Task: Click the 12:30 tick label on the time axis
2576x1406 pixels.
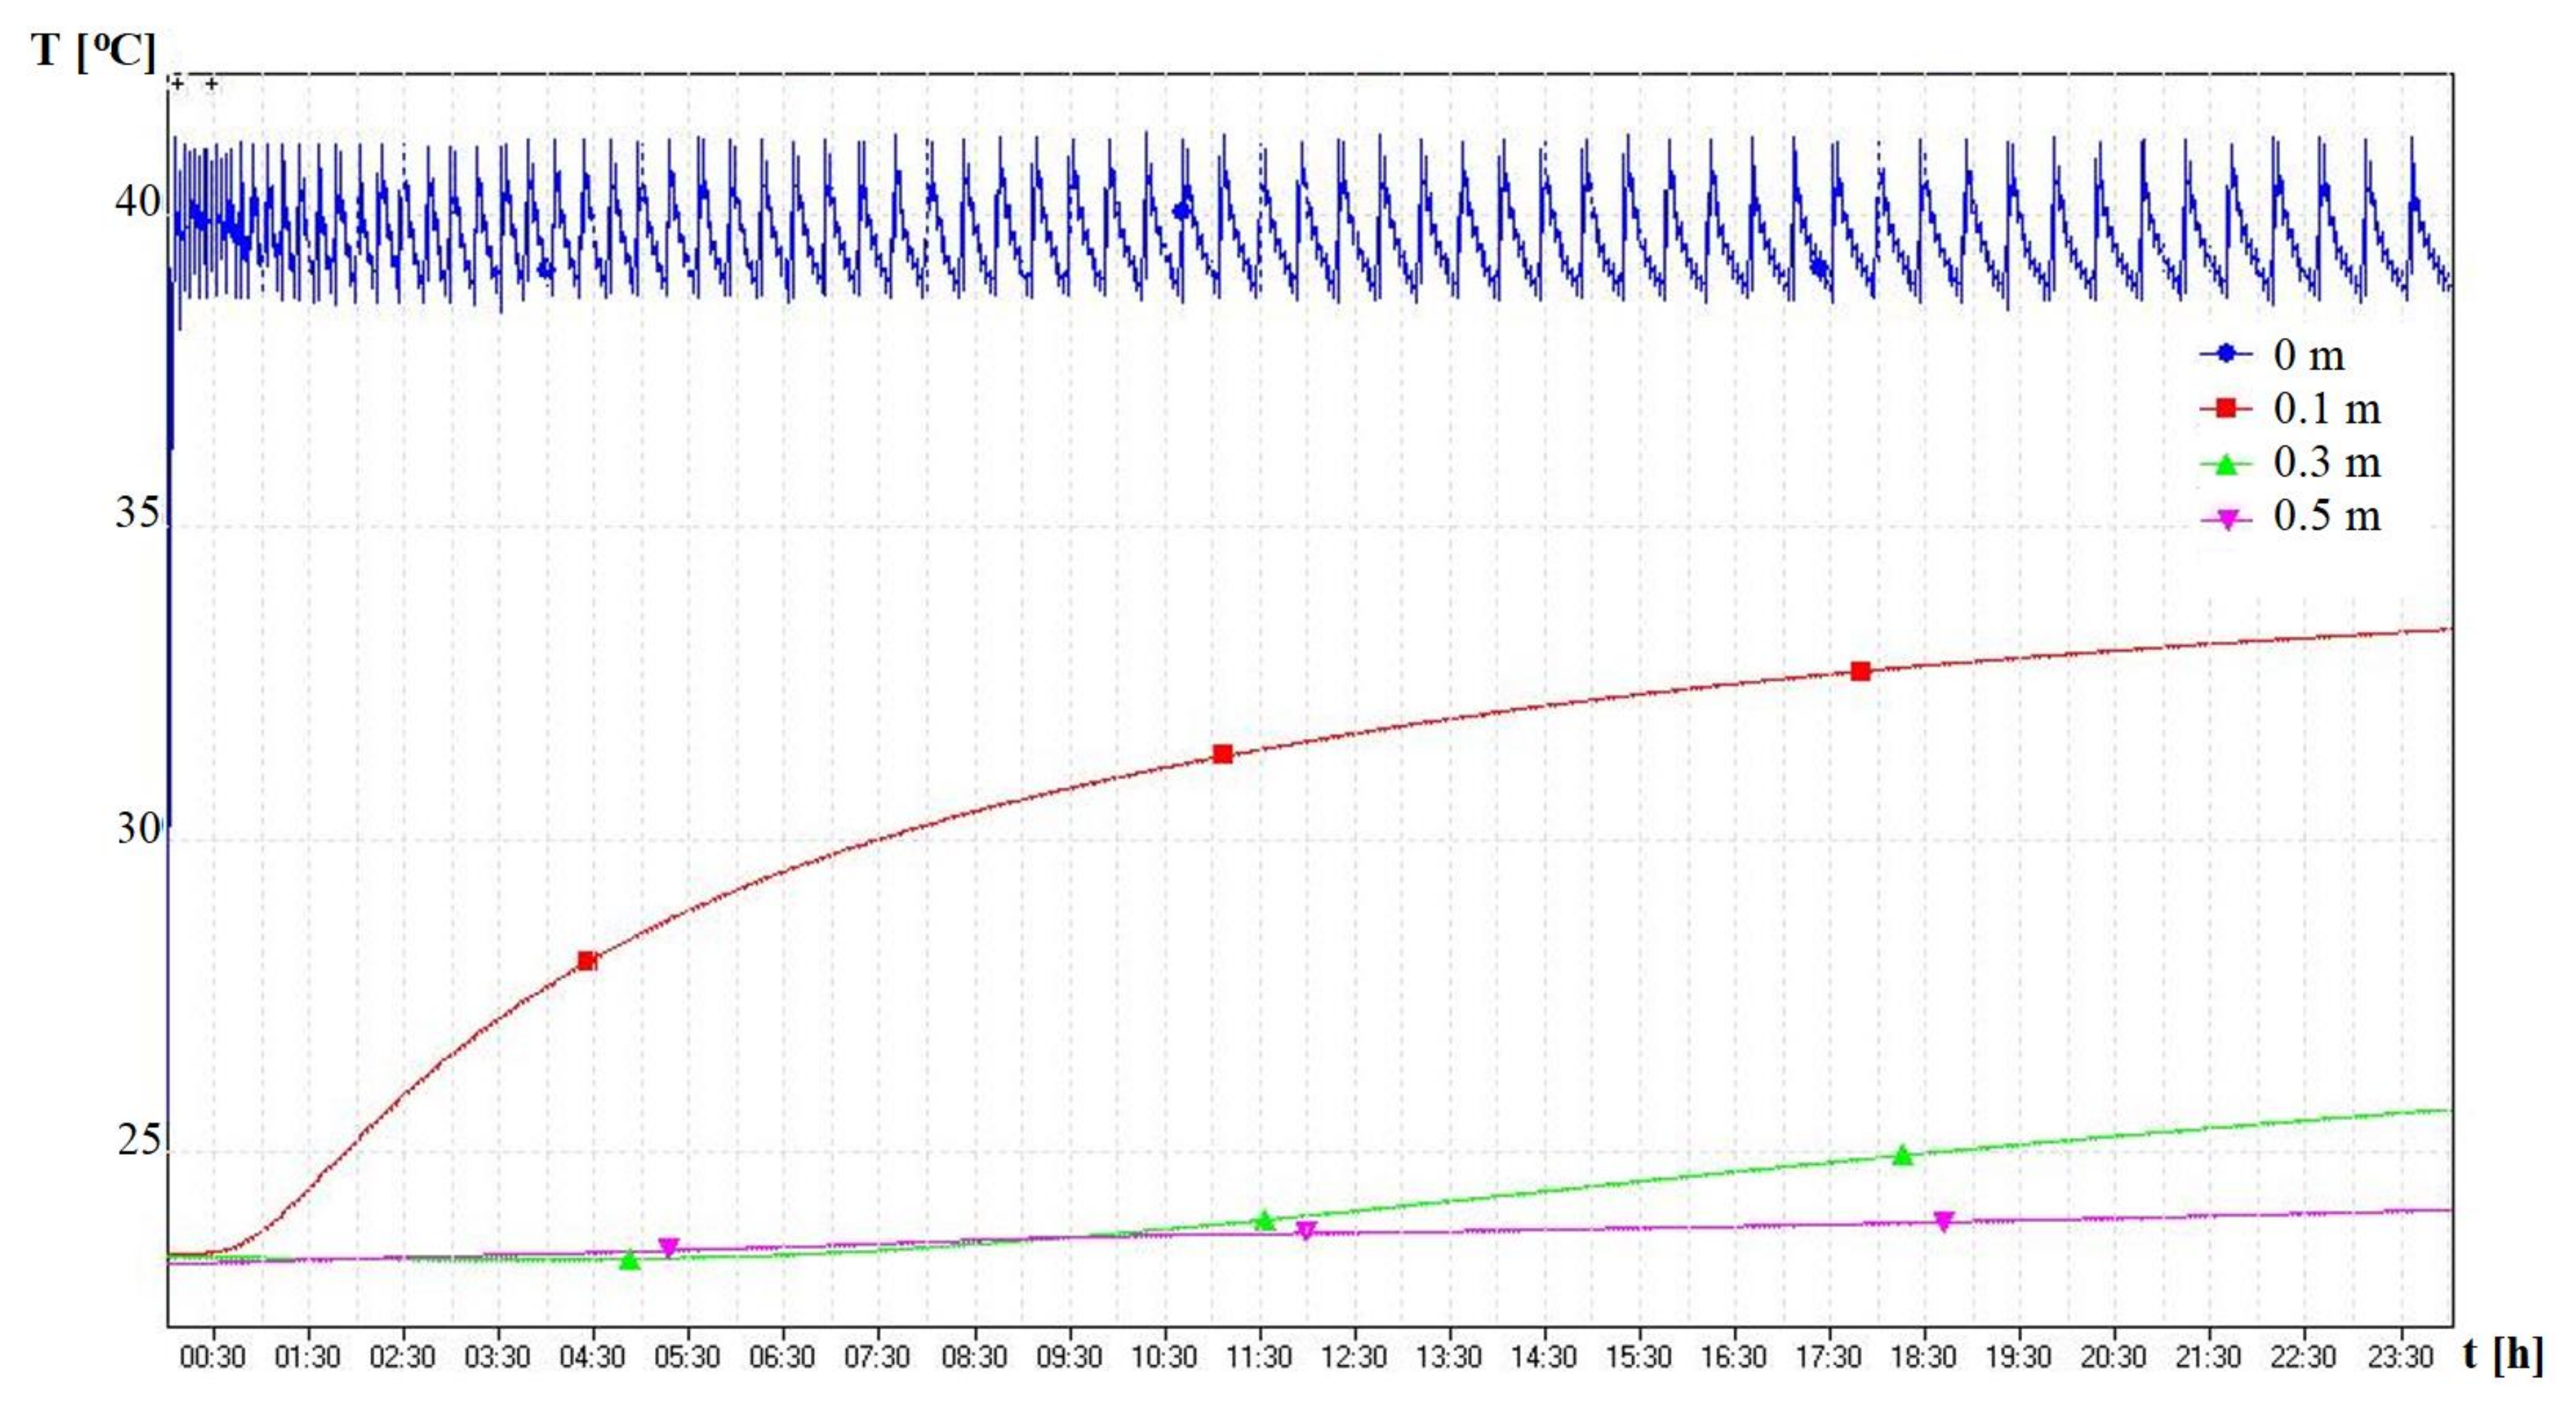Action: [1354, 1357]
